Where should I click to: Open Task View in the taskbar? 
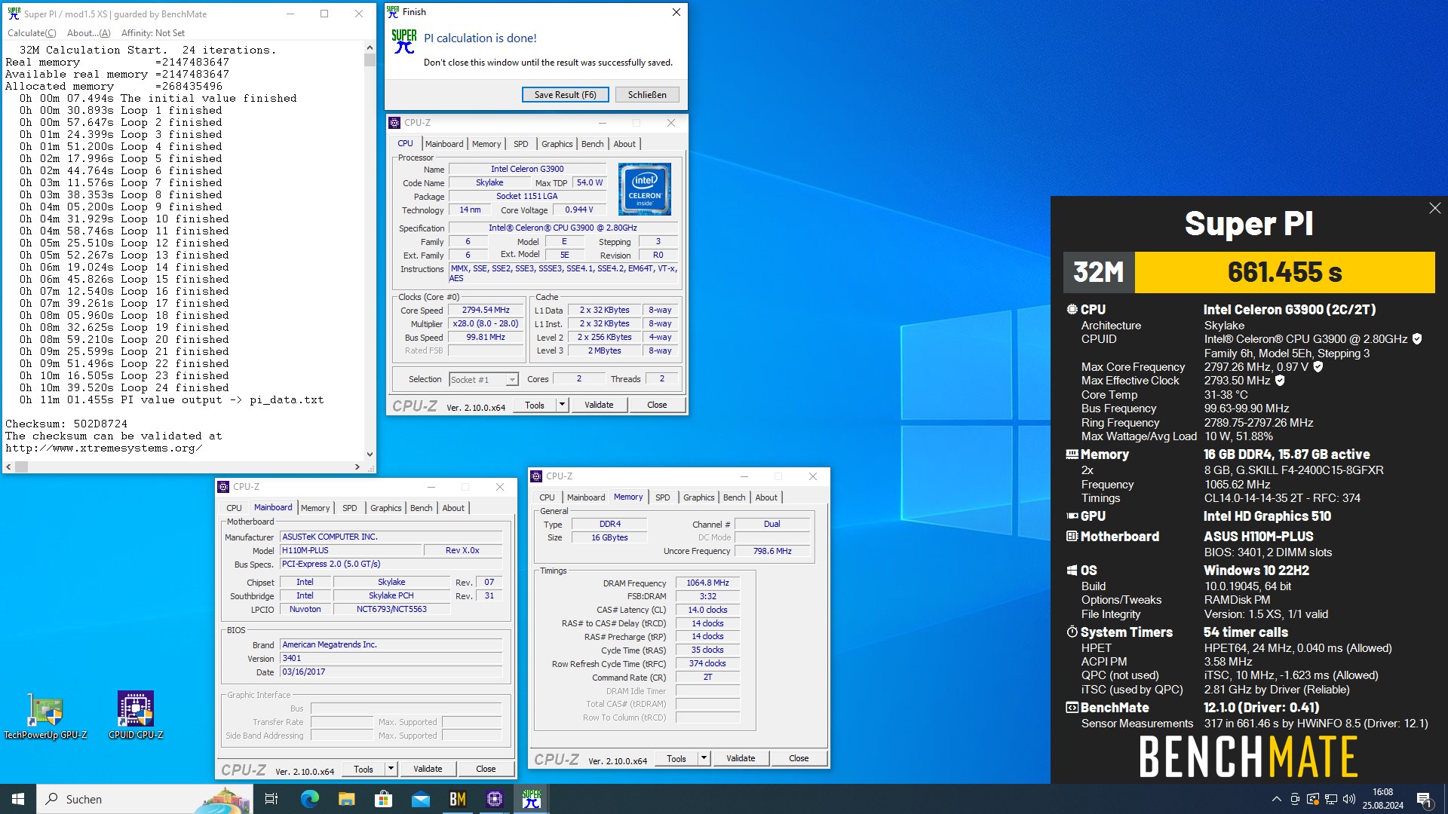[271, 799]
